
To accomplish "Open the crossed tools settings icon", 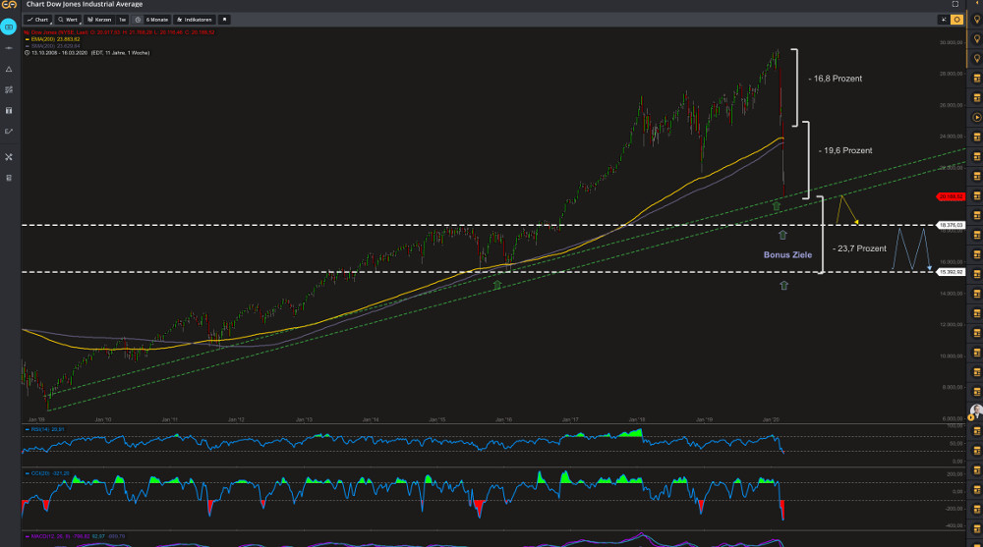I will [x=9, y=157].
